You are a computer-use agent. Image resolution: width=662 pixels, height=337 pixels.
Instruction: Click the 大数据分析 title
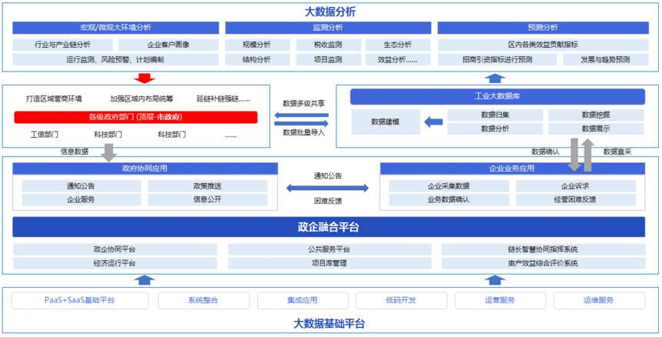pos(330,12)
